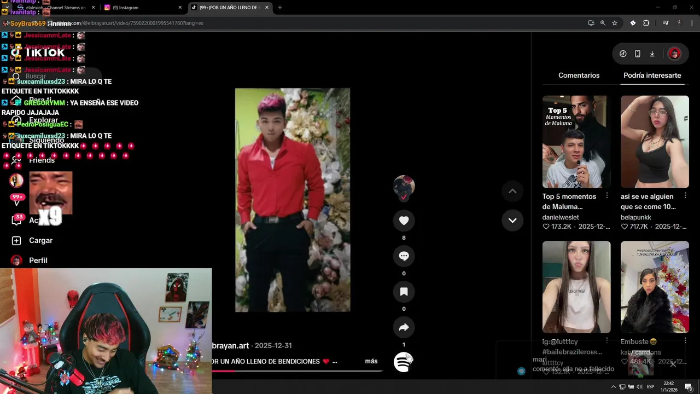Open the creator avatar beside the video
Image resolution: width=700 pixels, height=394 pixels.
(404, 186)
